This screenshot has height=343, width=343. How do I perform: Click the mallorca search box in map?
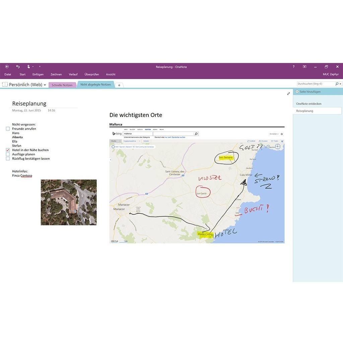[x=138, y=134]
